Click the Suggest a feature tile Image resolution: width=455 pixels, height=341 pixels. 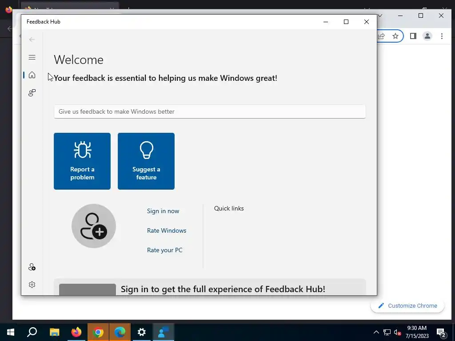coord(146,161)
